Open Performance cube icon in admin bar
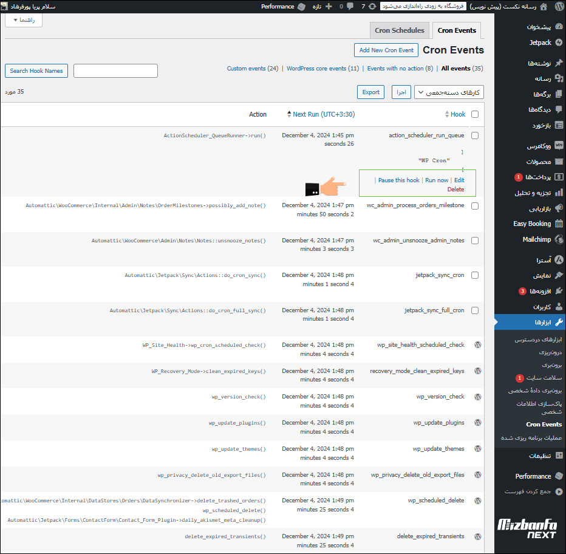This screenshot has height=554, width=566. pyautogui.click(x=301, y=7)
